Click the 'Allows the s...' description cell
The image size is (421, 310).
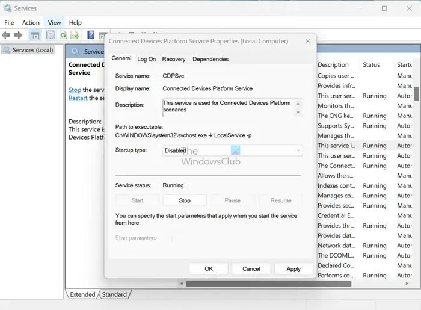tap(336, 175)
